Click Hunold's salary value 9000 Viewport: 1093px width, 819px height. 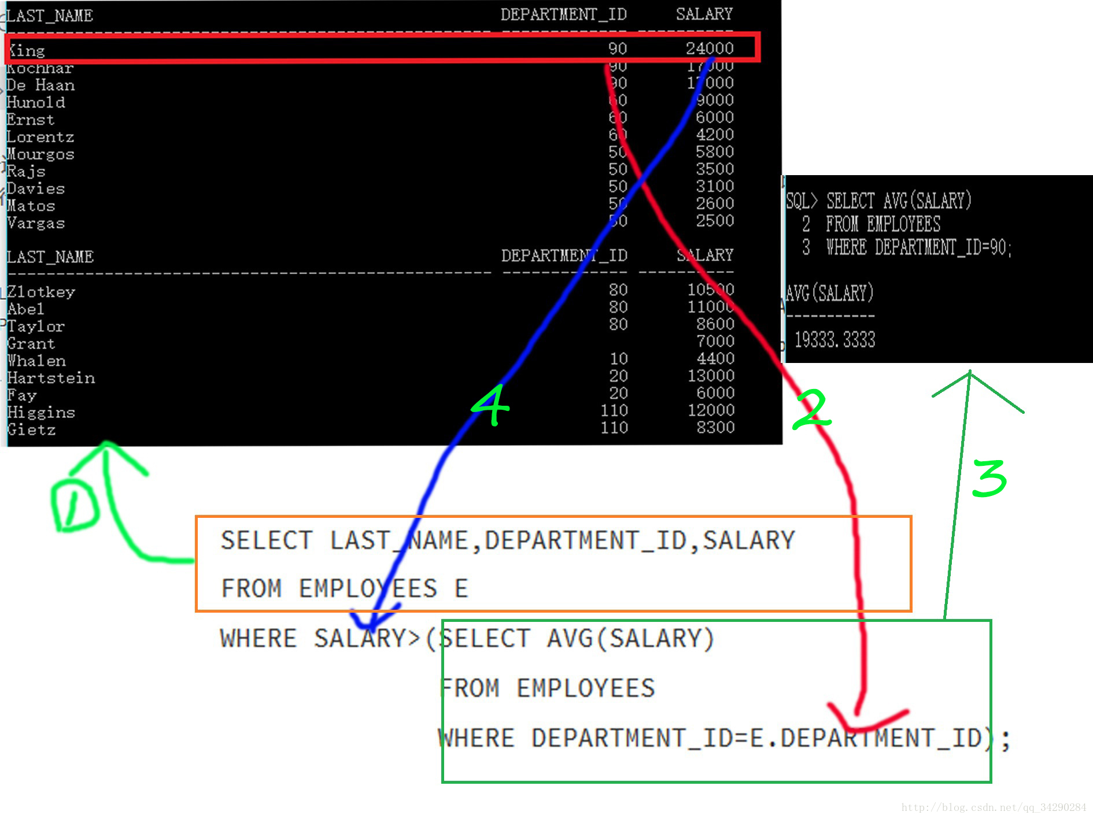point(715,101)
